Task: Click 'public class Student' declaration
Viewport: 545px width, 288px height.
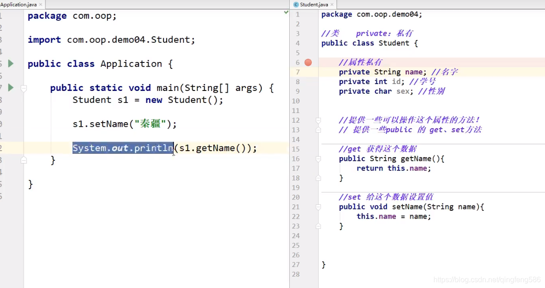Action: pos(365,43)
